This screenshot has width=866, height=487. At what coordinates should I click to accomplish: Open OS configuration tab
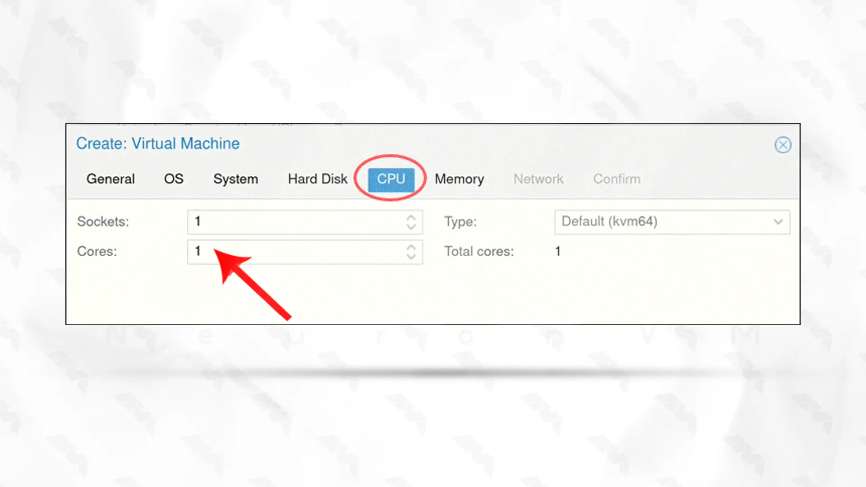173,179
